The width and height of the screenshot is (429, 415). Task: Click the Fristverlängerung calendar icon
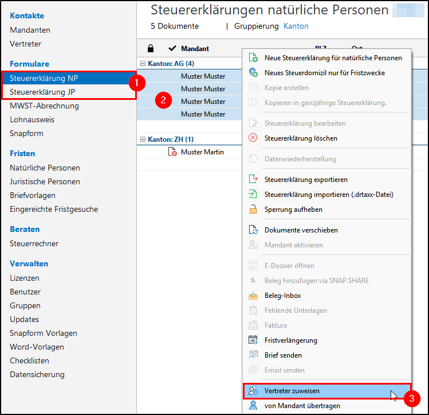click(x=253, y=340)
